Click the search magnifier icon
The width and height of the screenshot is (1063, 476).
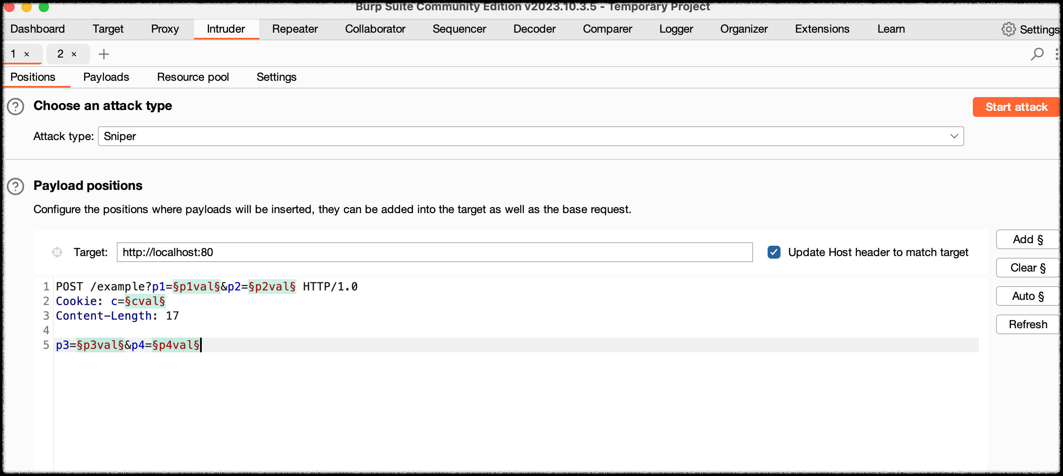pyautogui.click(x=1037, y=54)
